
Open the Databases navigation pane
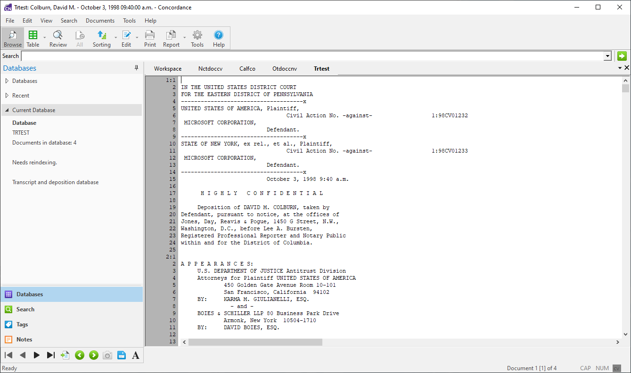(72, 294)
